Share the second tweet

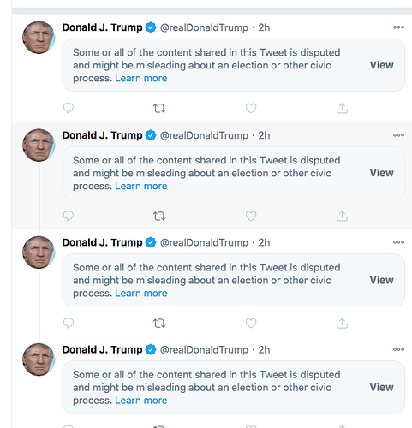coord(342,216)
